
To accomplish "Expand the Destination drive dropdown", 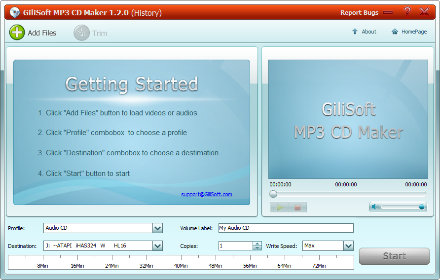I will [x=157, y=246].
